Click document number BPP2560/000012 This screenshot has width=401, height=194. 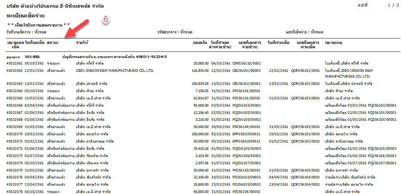(247, 141)
